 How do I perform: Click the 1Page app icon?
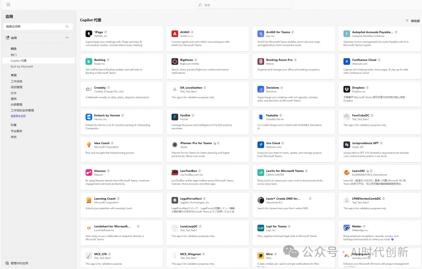[x=89, y=34]
